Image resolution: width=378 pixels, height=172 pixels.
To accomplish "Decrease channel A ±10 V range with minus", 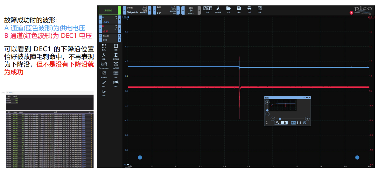I will (100, 19).
